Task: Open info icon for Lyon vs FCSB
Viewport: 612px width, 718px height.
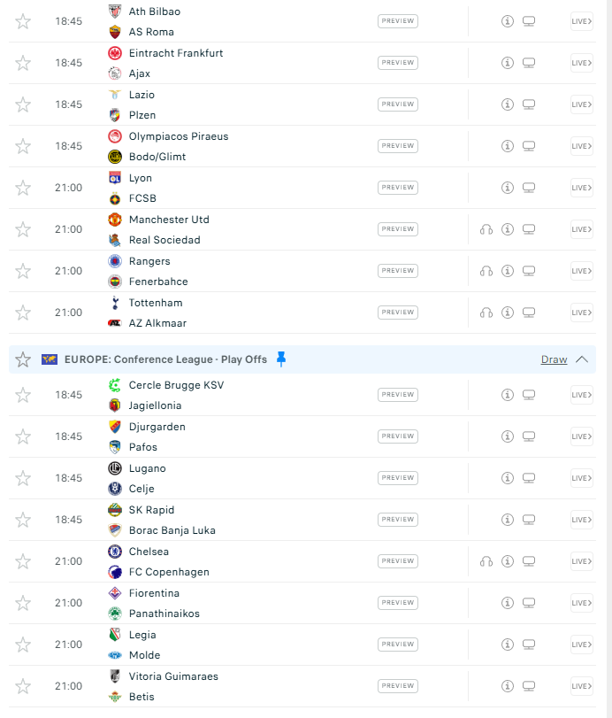Action: coord(508,188)
